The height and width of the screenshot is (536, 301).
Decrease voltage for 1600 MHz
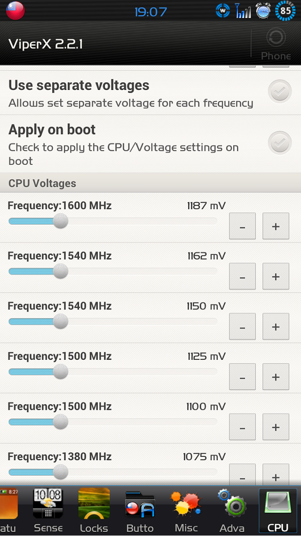(x=242, y=226)
